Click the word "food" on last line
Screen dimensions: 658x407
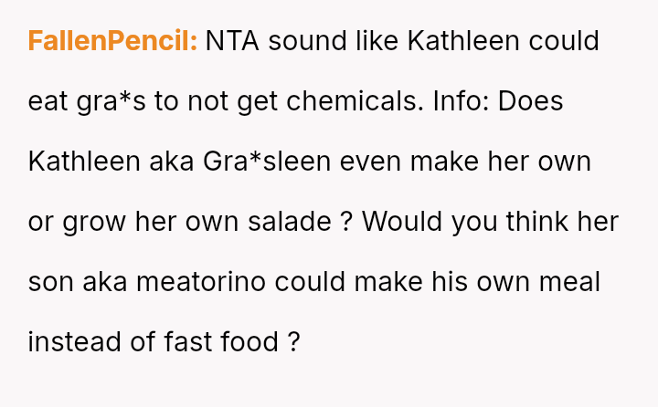tap(249, 342)
